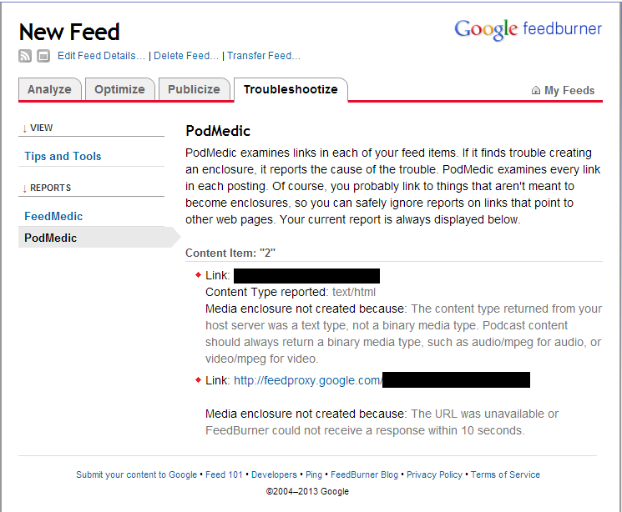Open the FeedMedic report

(x=53, y=216)
